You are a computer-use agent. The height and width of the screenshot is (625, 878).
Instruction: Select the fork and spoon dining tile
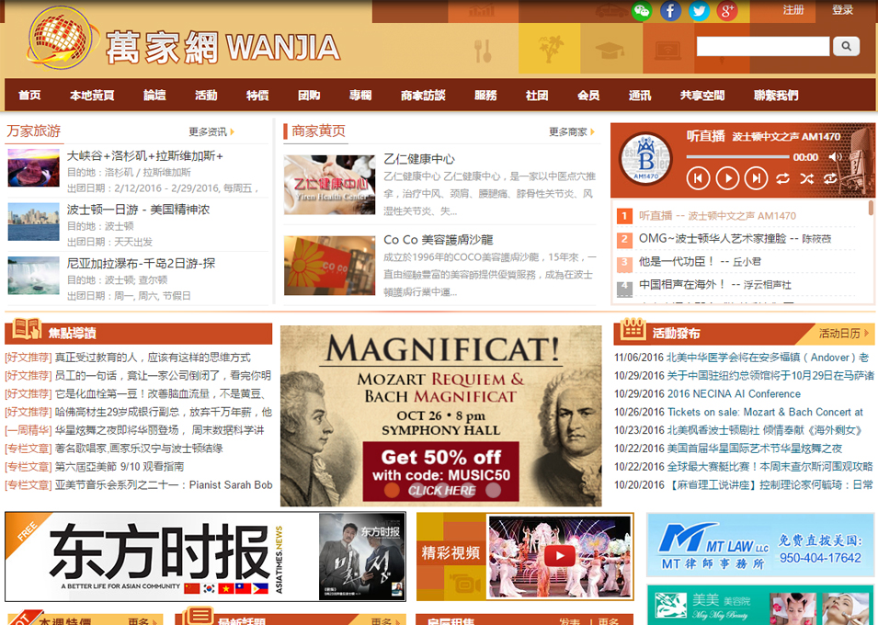(483, 50)
